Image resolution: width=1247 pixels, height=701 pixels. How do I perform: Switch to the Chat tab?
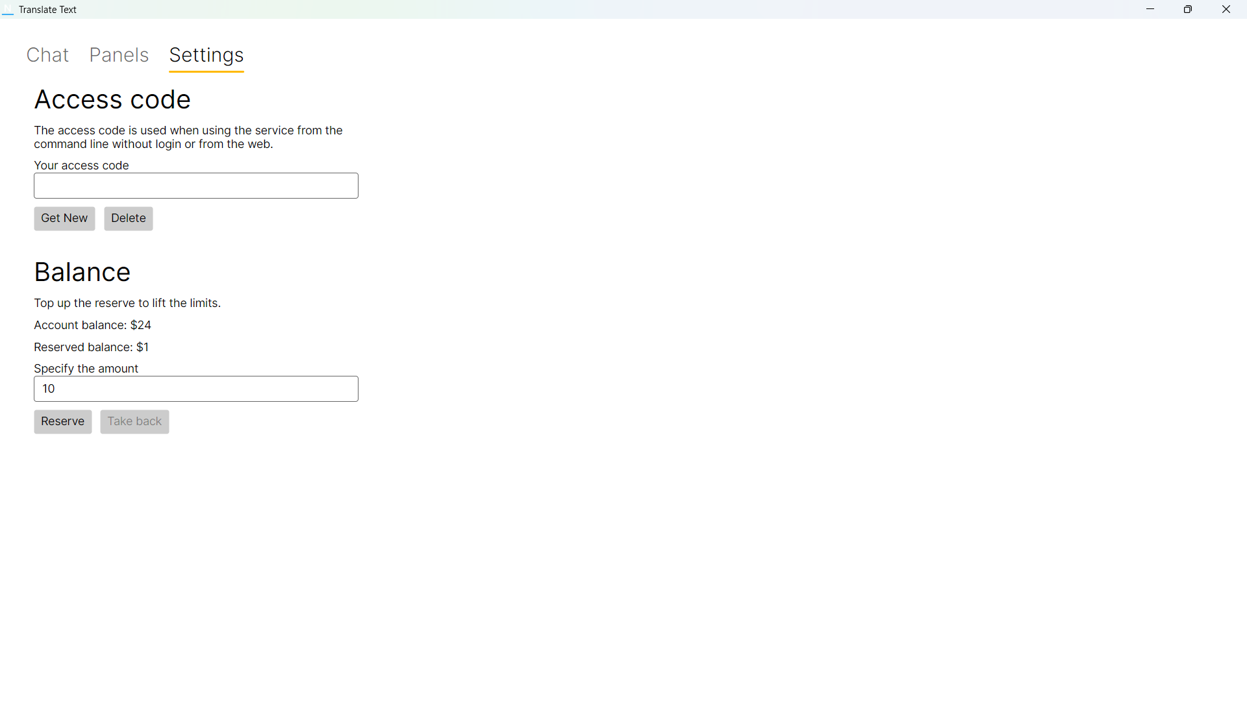(x=47, y=55)
